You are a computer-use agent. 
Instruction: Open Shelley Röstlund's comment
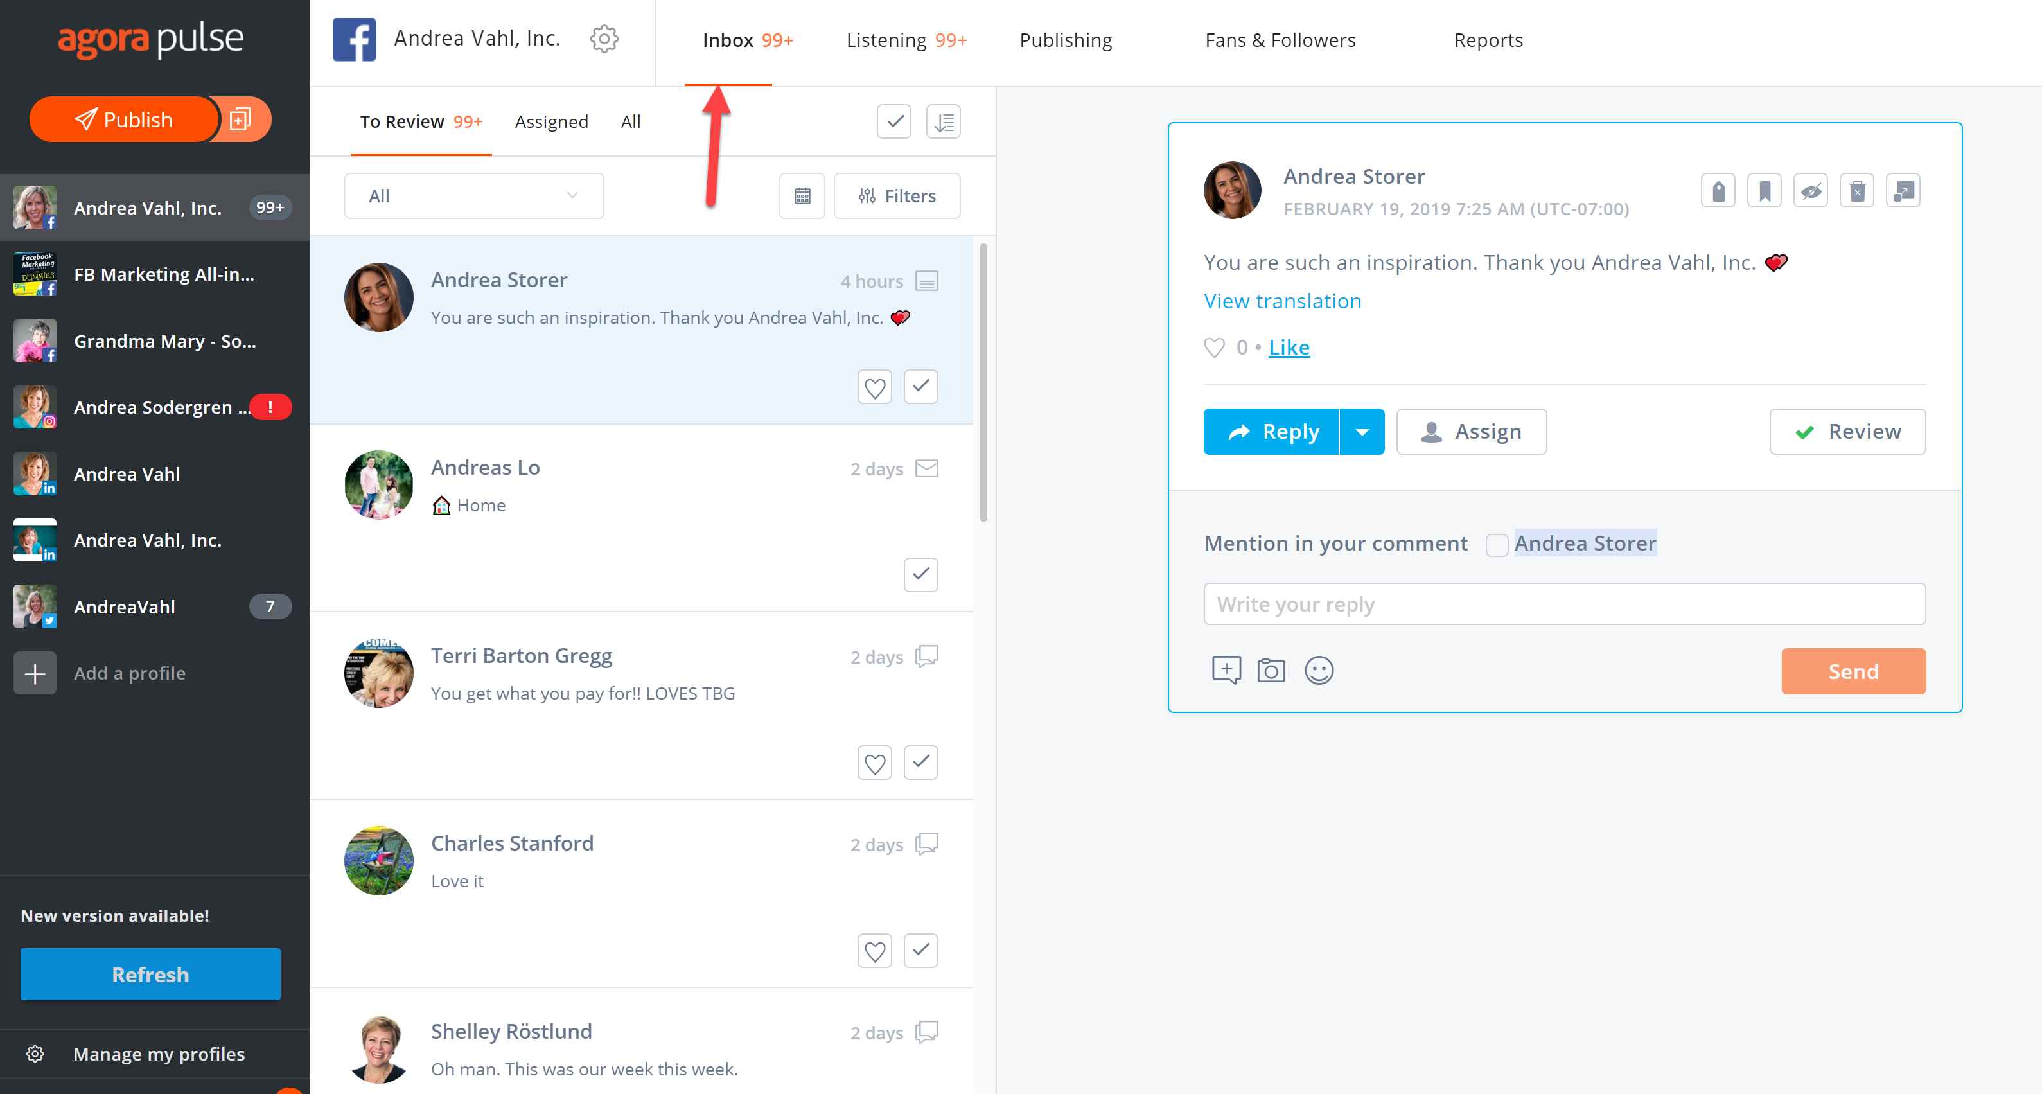641,1041
